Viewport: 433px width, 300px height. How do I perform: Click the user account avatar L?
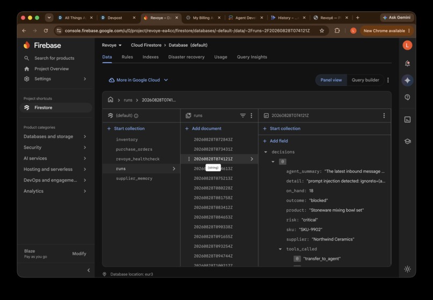point(407,45)
